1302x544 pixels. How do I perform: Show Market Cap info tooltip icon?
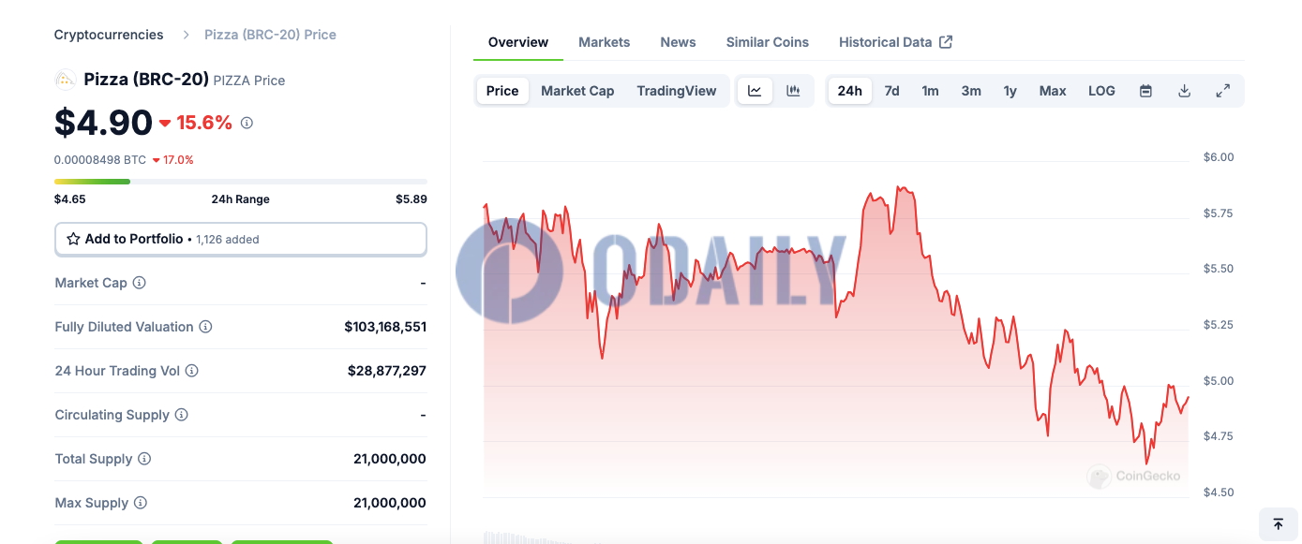pos(139,283)
